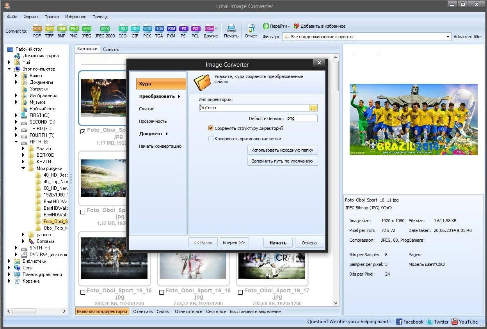The height and width of the screenshot is (329, 487).
Task: Click the Имя директории path field
Action: tap(254, 108)
